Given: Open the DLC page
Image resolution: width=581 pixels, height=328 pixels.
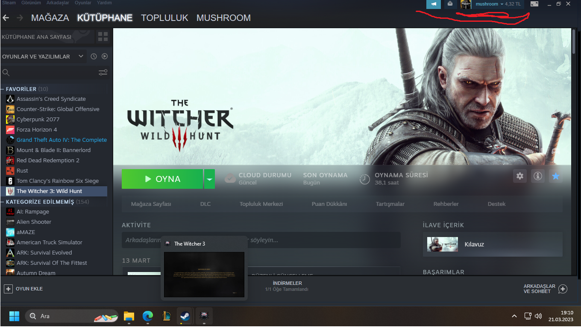Looking at the screenshot, I should point(205,204).
